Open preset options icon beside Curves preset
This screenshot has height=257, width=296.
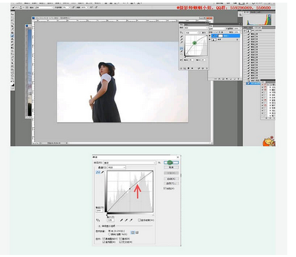click(x=159, y=163)
